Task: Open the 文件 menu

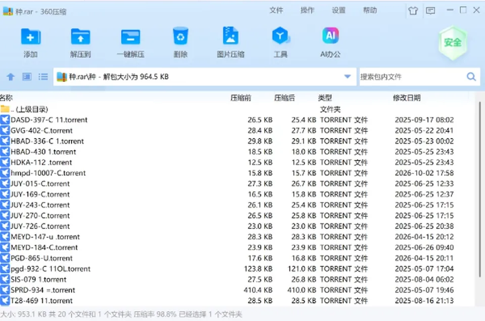Action: tap(276, 10)
